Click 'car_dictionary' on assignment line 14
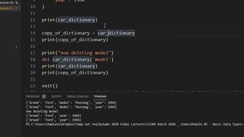This screenshot has width=244, height=137. tap(116, 33)
